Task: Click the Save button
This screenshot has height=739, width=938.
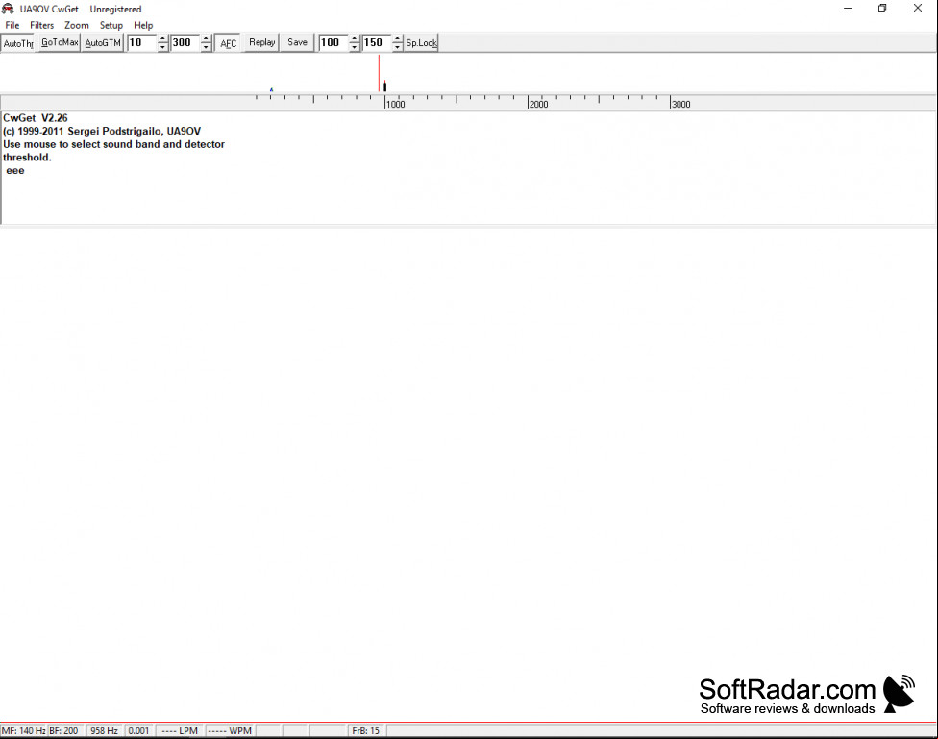Action: [x=297, y=42]
